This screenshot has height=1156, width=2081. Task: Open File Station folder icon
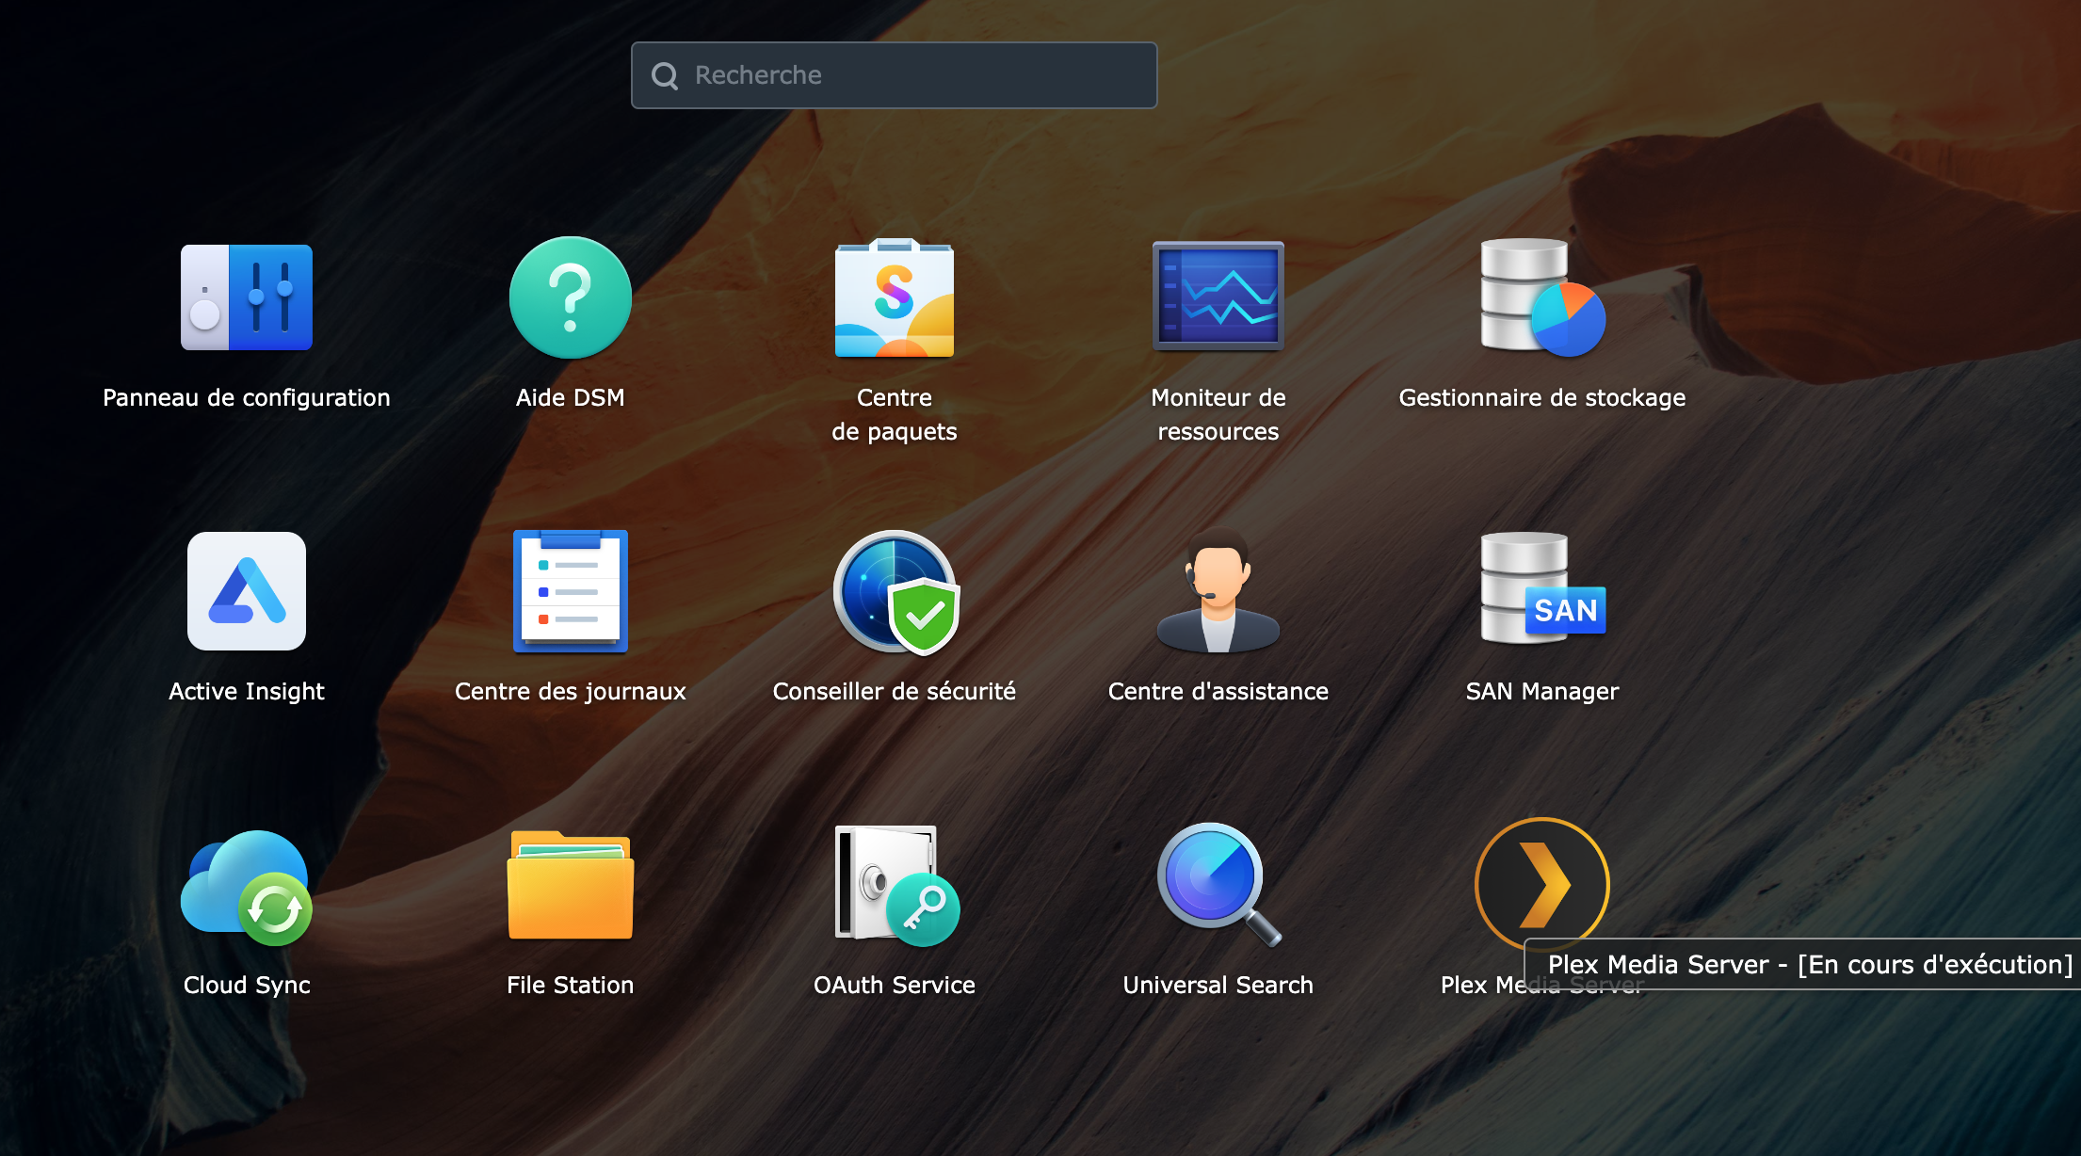(x=570, y=885)
